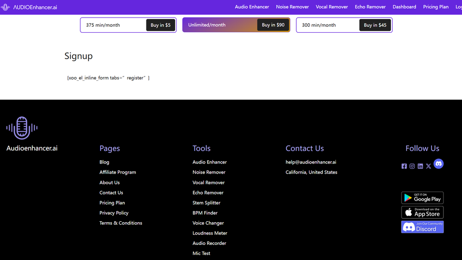Open the BPM Finder tool link
The height and width of the screenshot is (260, 462).
point(205,213)
